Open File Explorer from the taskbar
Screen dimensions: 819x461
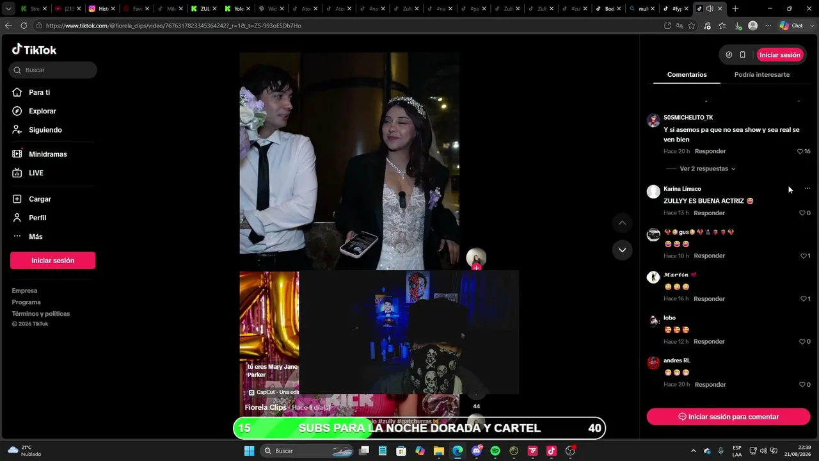click(x=439, y=451)
